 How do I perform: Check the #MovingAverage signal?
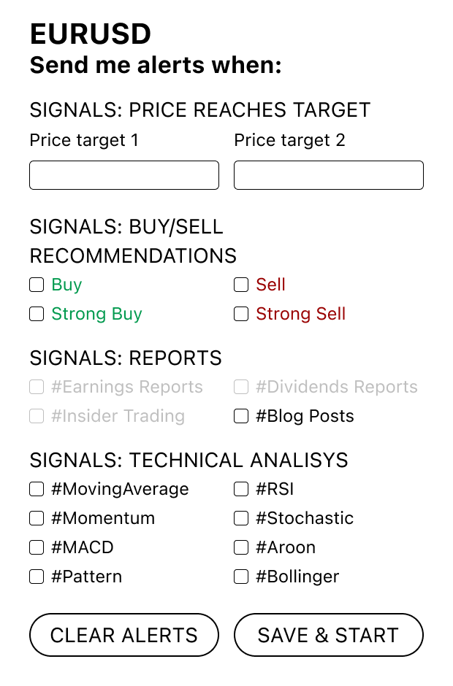[37, 489]
